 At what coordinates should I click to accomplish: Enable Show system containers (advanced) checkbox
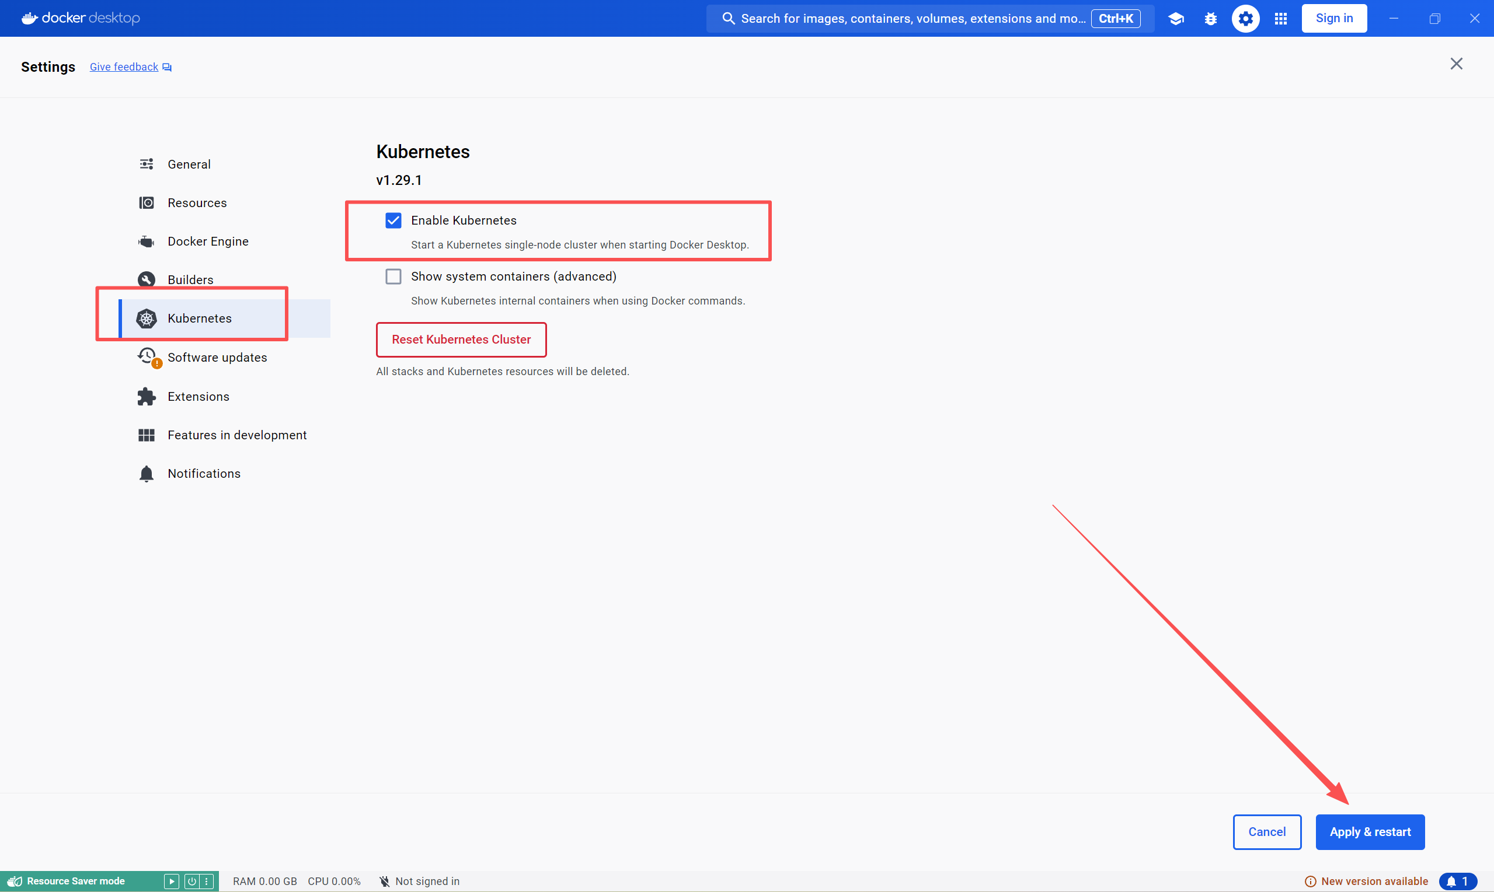click(393, 277)
